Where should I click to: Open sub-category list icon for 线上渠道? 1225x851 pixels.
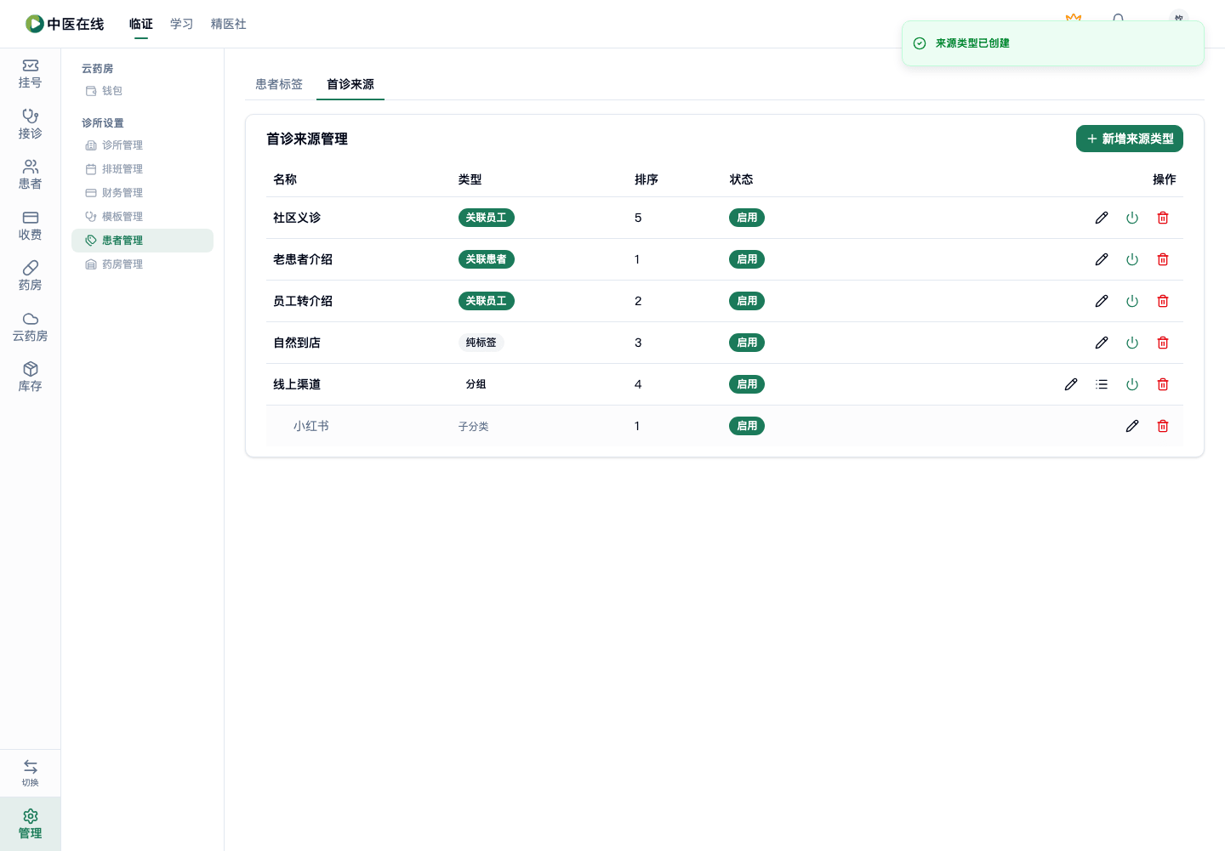pos(1102,384)
